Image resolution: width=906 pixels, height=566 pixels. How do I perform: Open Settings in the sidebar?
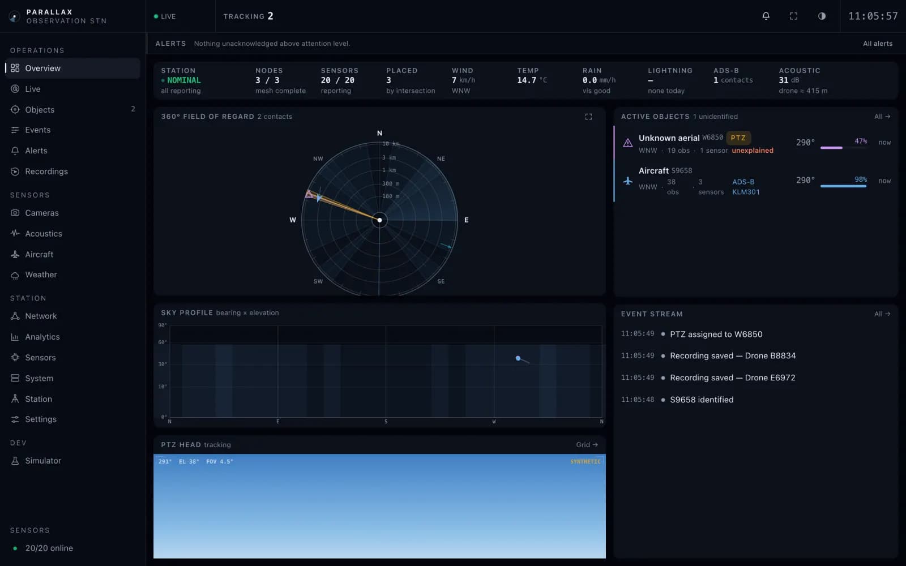pyautogui.click(x=72, y=419)
